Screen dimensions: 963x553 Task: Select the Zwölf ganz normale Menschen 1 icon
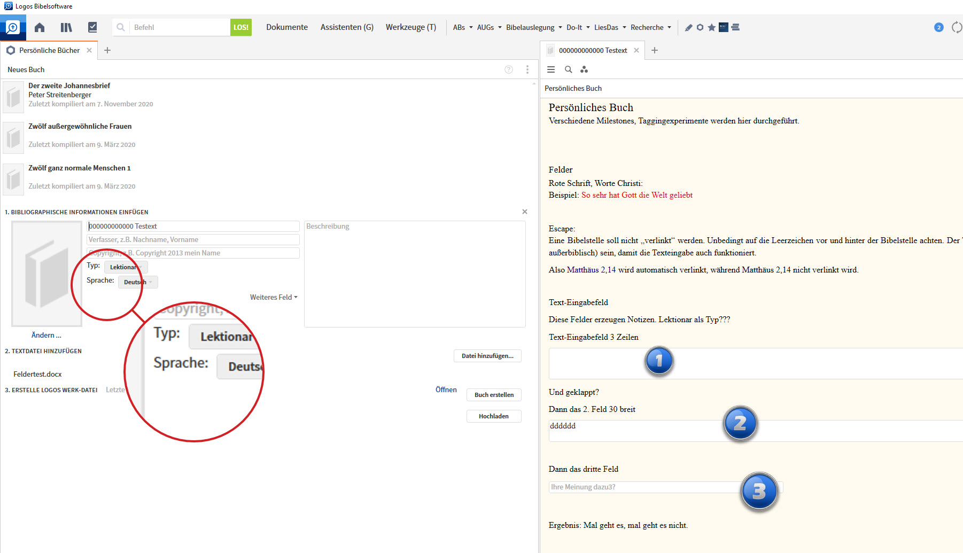coord(13,180)
